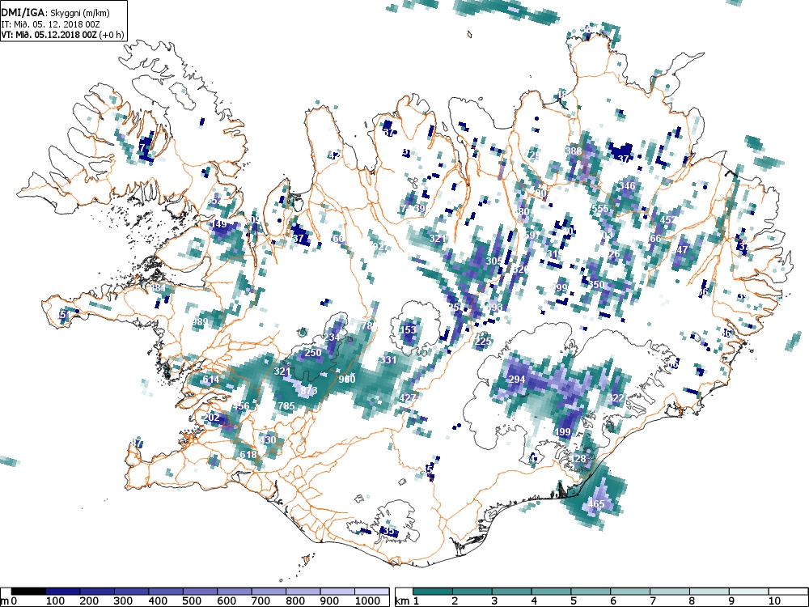Click the legend label '500'
The image size is (809, 607).
tap(192, 601)
